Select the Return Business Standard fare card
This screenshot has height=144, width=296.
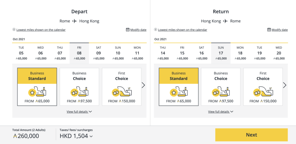(179, 87)
